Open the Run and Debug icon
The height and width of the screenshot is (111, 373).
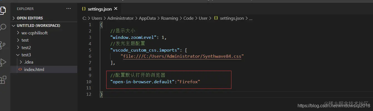tap(3, 62)
